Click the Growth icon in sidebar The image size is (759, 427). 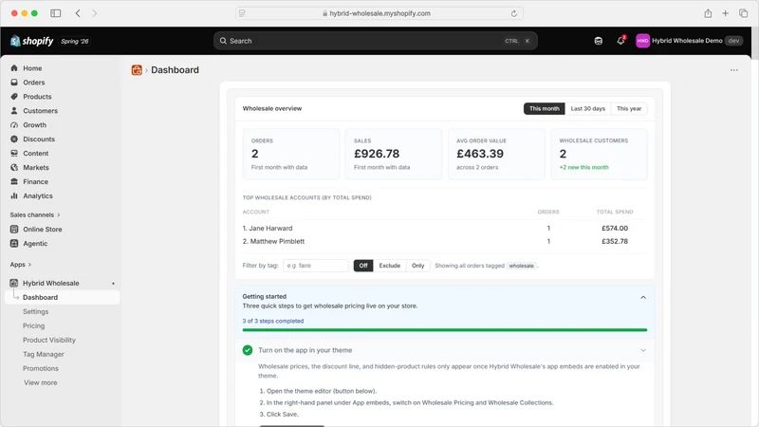click(14, 125)
